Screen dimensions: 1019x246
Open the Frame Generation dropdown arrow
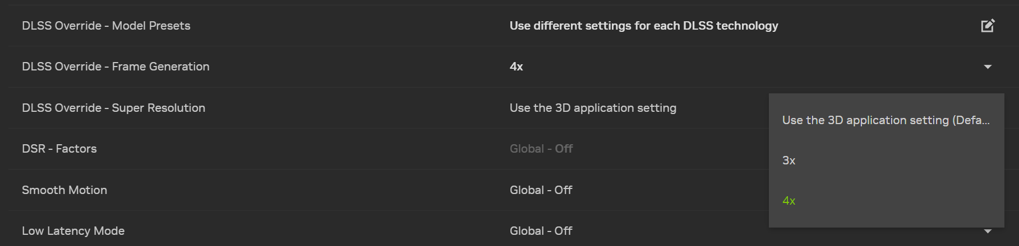(988, 67)
